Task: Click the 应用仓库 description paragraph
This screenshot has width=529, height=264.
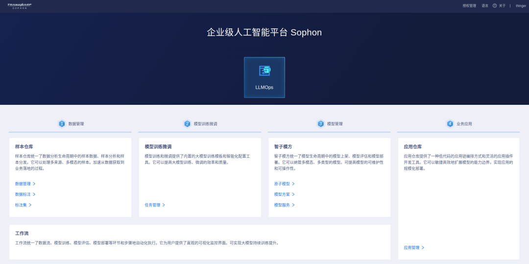Action: point(458,162)
